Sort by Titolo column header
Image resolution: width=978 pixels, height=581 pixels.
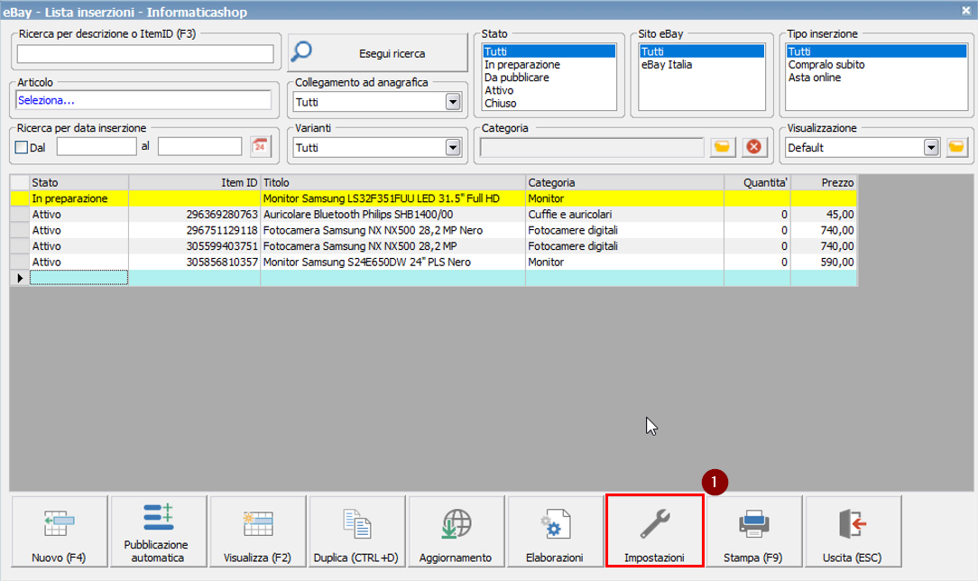click(x=393, y=182)
